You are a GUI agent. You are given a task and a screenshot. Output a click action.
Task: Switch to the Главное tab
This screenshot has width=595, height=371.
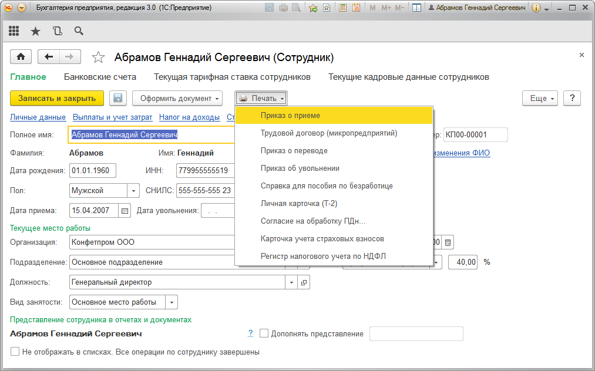pyautogui.click(x=28, y=77)
